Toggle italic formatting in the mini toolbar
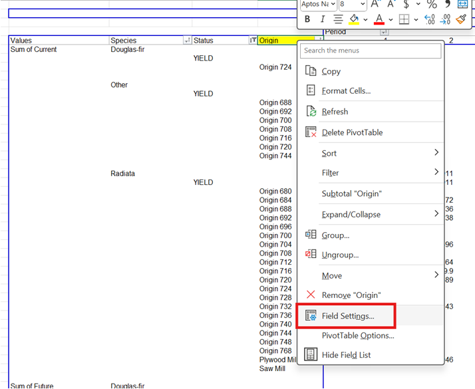Image resolution: width=475 pixels, height=389 pixels. [x=323, y=19]
